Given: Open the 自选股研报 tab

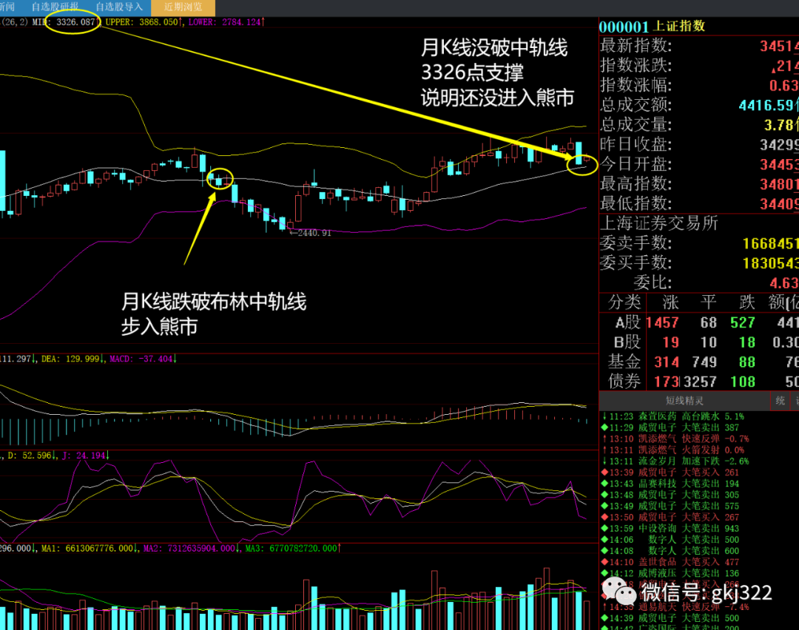Looking at the screenshot, I should pos(55,7).
